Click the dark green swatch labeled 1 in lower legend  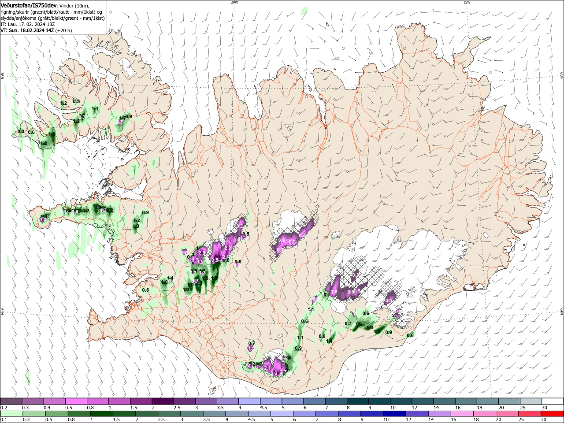[101, 414]
